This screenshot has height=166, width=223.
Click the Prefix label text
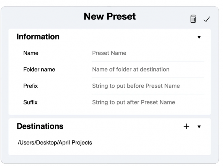click(x=30, y=86)
